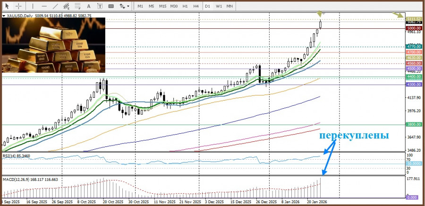
Task: Select the arrow cursor tool
Action: [x=7, y=6]
